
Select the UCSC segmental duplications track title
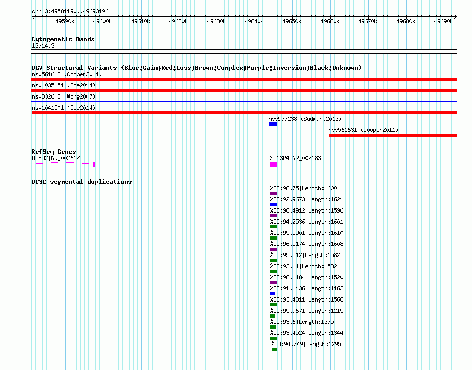82,182
